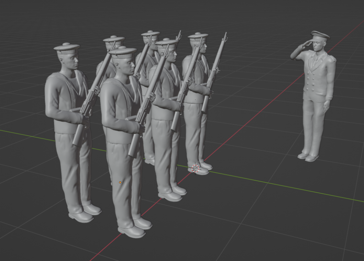The height and width of the screenshot is (261, 364).
Task: Click the 3D cursor at the sailor's shoe
Action: (195, 169)
